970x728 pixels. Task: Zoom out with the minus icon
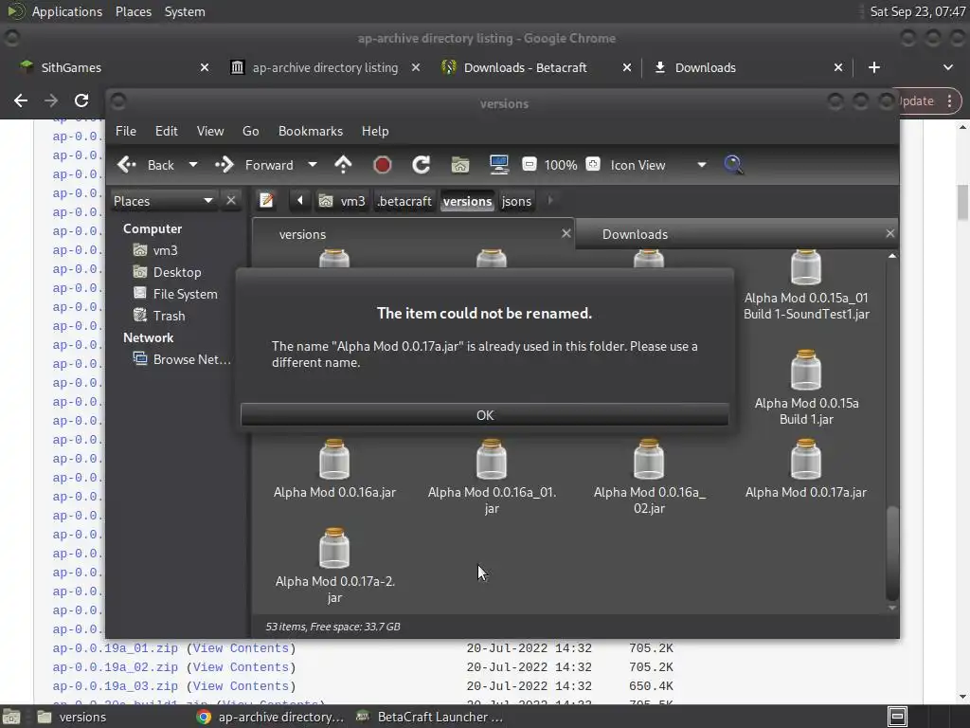point(529,164)
